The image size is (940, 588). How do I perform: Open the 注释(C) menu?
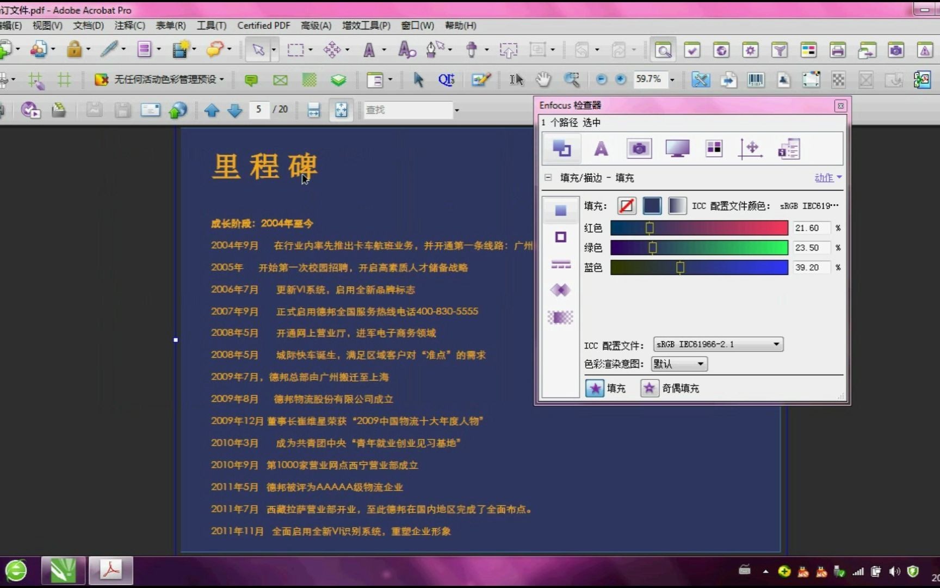pyautogui.click(x=129, y=26)
